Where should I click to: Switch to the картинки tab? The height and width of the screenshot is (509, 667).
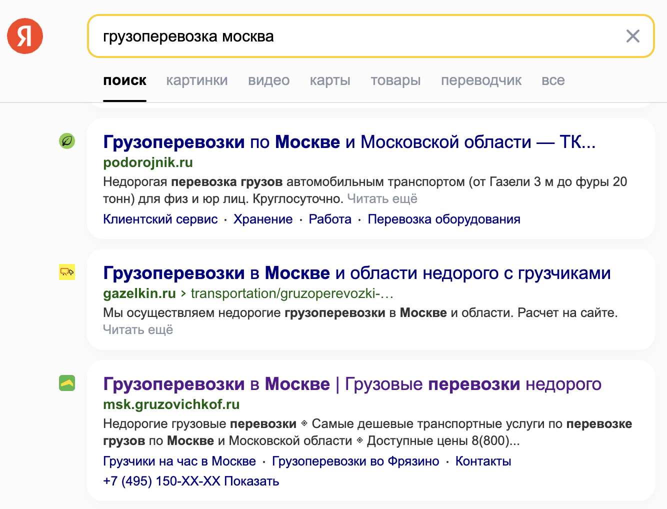(x=197, y=80)
